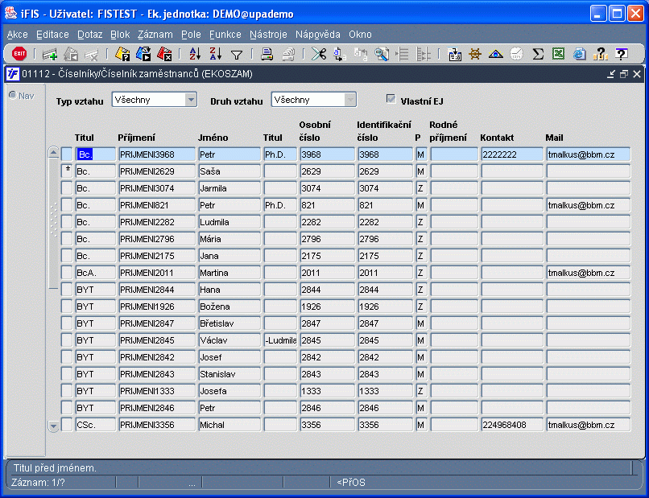Select the Nav radio button
The width and height of the screenshot is (649, 498).
[x=13, y=95]
